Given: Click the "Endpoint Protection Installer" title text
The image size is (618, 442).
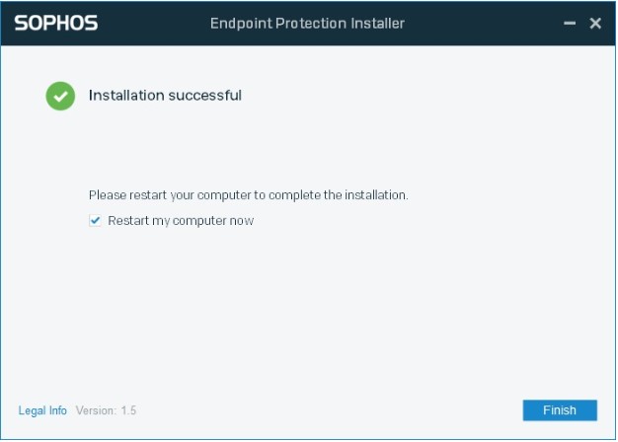Looking at the screenshot, I should (x=307, y=23).
